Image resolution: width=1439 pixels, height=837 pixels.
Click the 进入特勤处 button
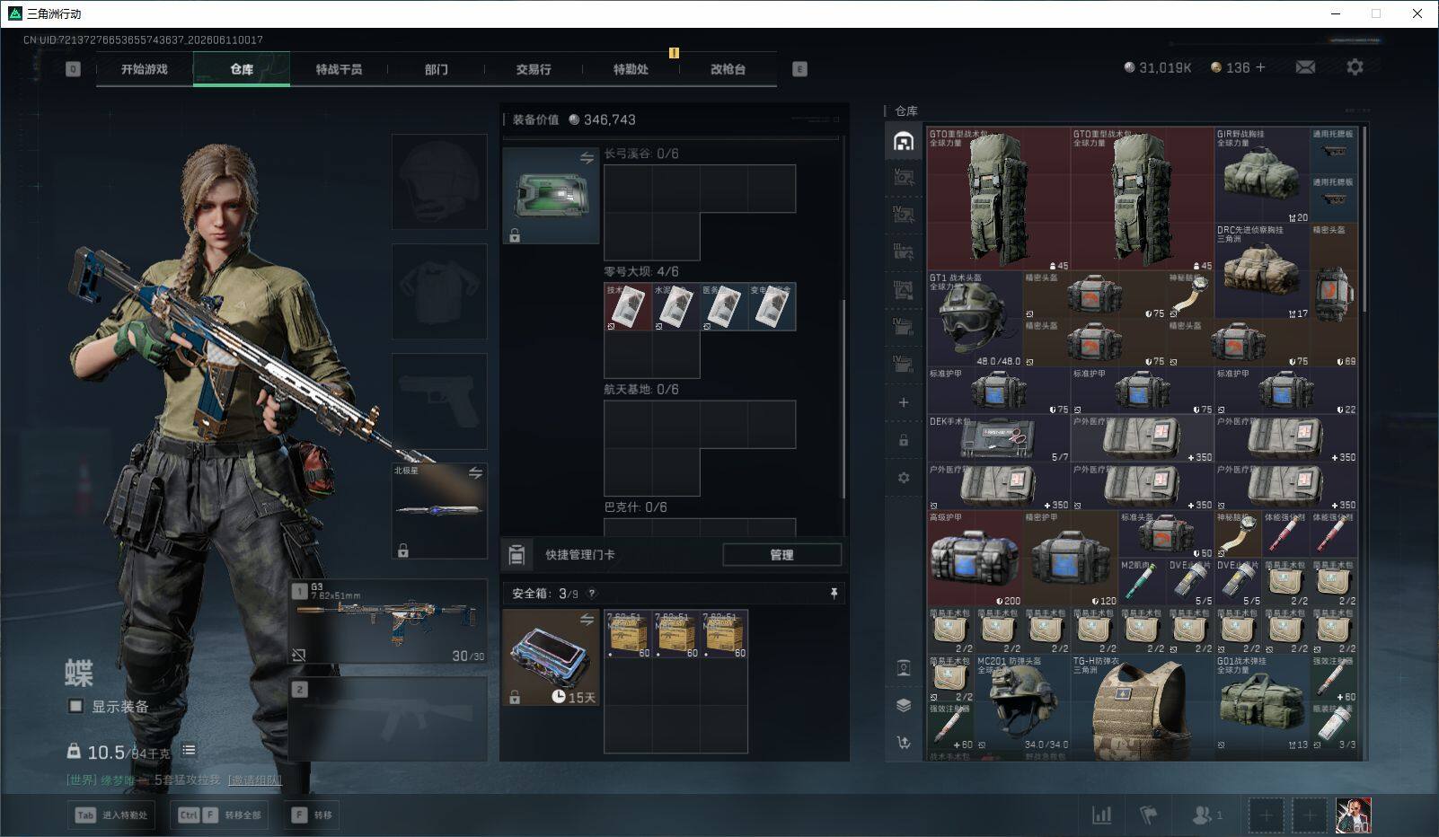(x=111, y=815)
